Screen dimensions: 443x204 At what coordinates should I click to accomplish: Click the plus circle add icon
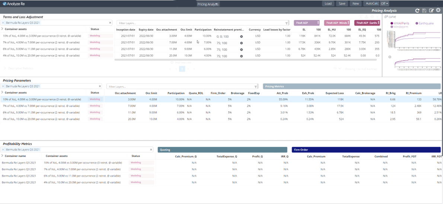pyautogui.click(x=438, y=11)
